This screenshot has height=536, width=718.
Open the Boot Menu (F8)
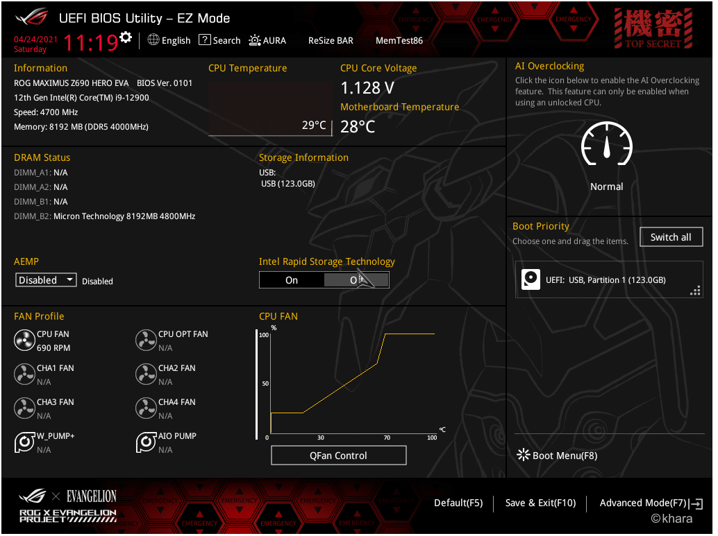click(x=558, y=456)
